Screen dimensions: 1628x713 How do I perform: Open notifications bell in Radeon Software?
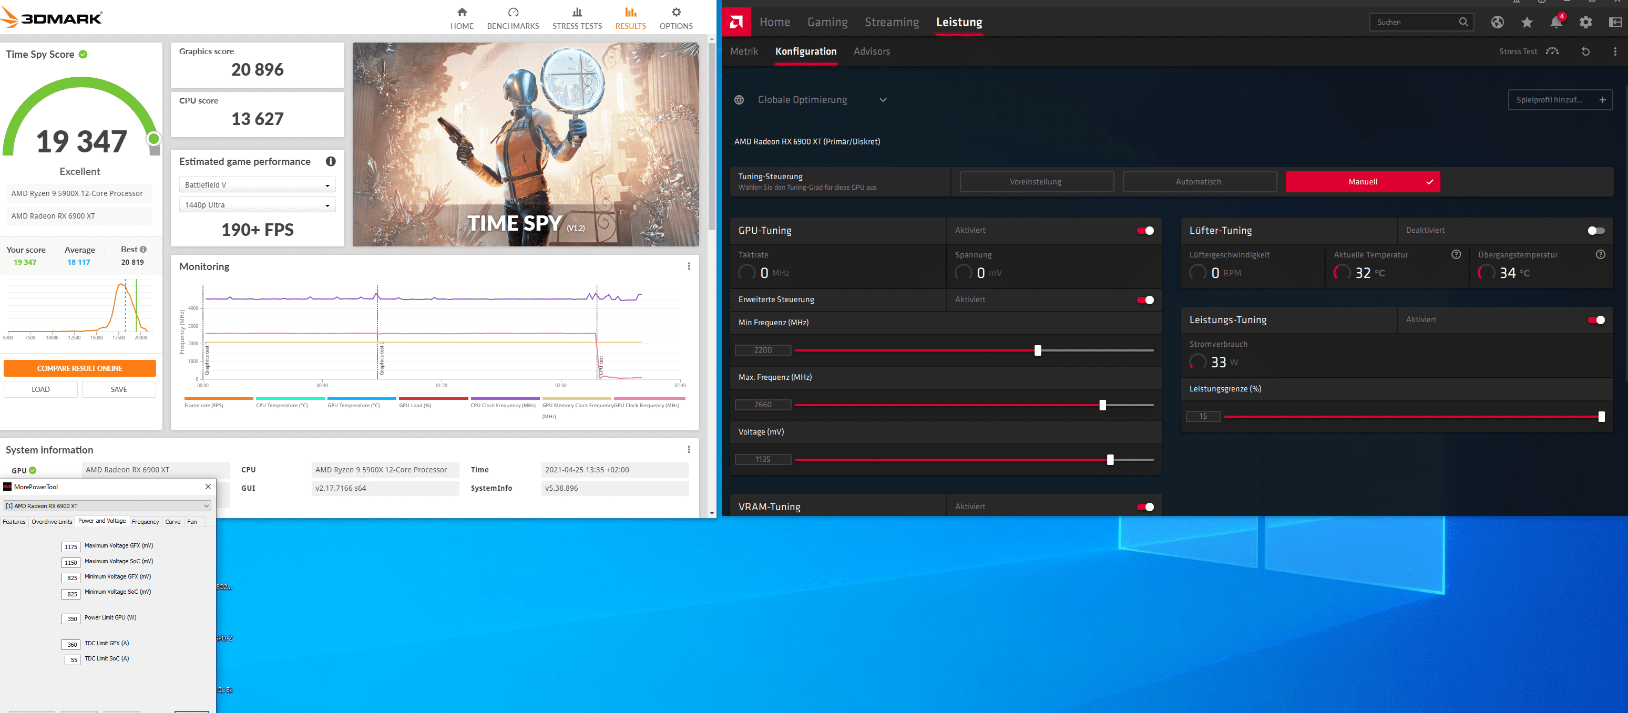pyautogui.click(x=1556, y=22)
